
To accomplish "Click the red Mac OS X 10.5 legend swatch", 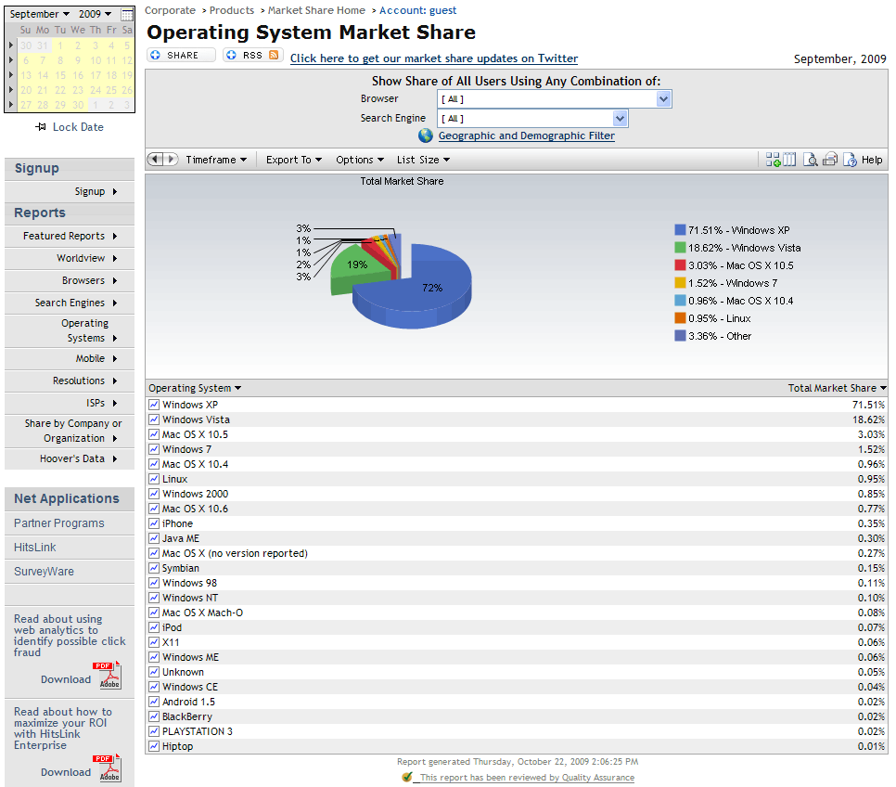I will 680,265.
